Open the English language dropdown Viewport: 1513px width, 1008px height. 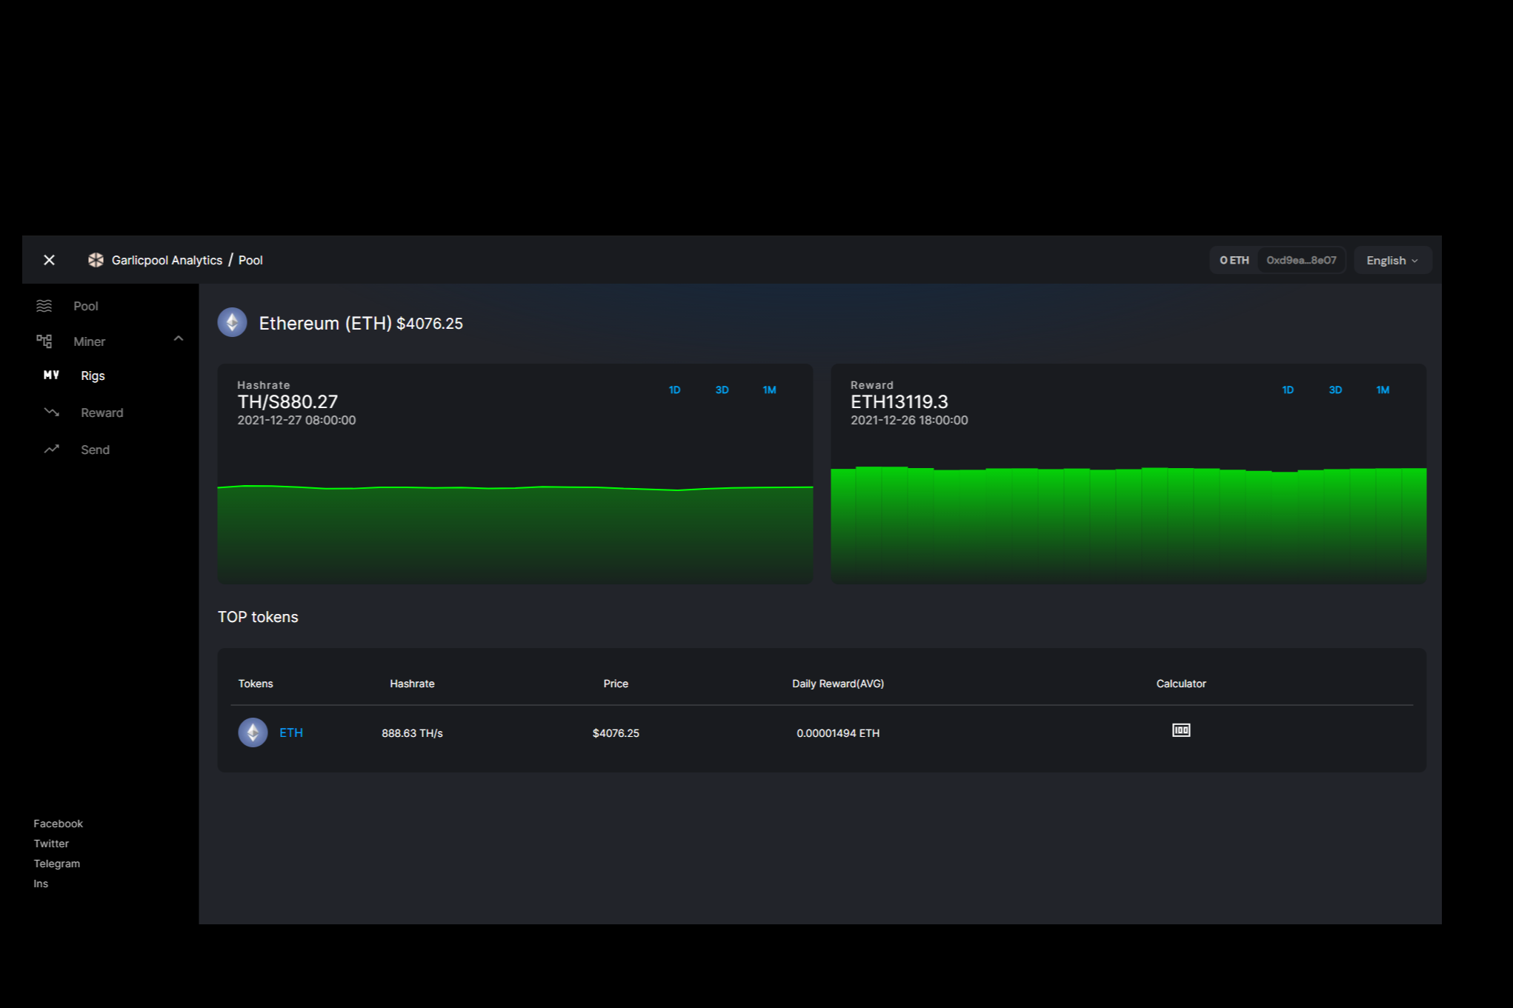tap(1391, 261)
